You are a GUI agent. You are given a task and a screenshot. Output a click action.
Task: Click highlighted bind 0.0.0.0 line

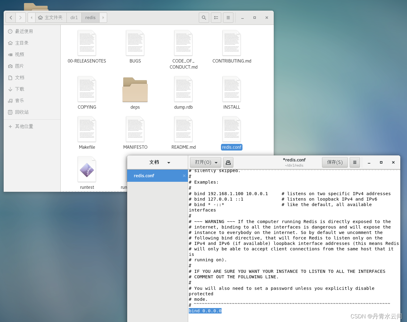point(205,311)
